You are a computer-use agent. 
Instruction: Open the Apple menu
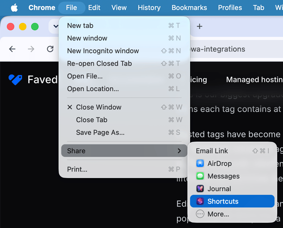click(x=14, y=8)
